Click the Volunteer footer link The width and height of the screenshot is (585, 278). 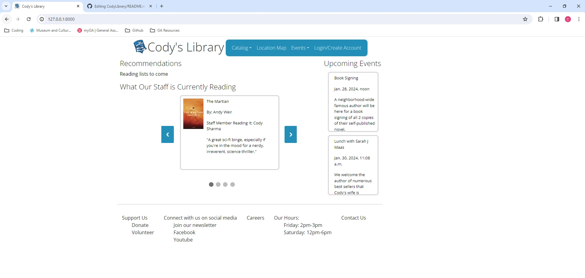143,232
